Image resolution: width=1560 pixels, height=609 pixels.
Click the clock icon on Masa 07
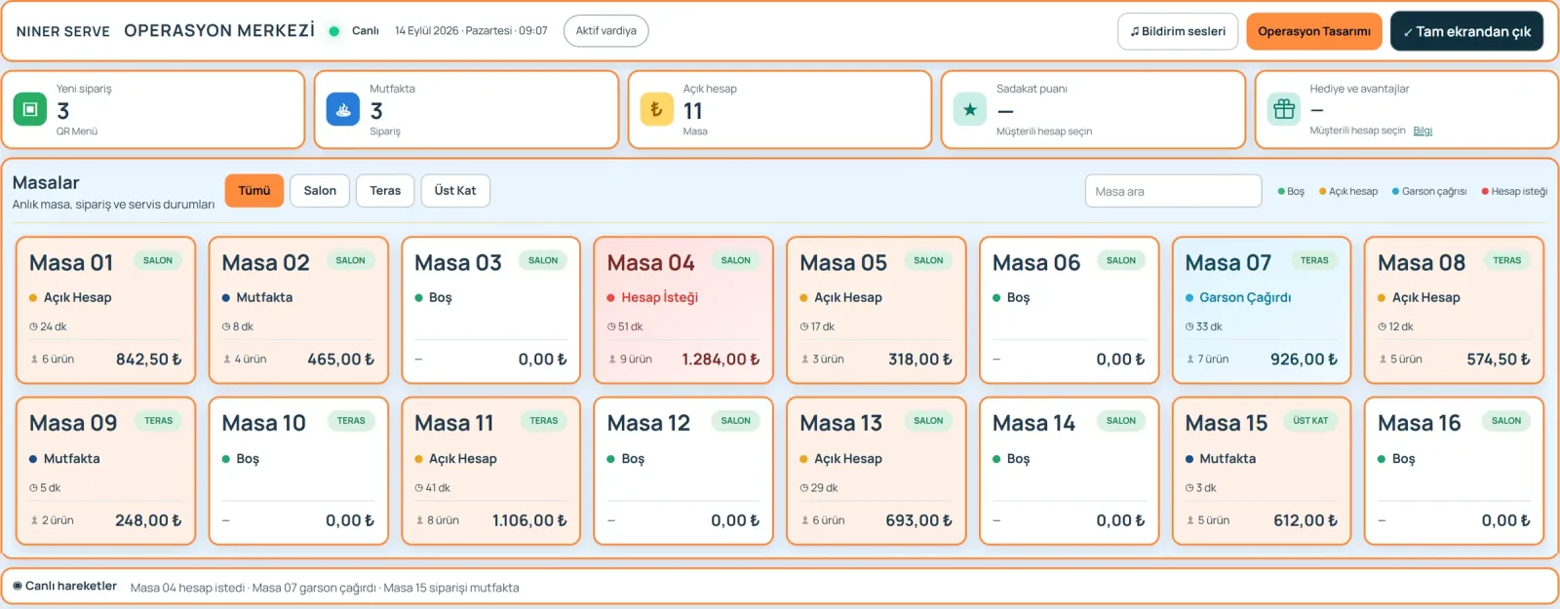click(x=1189, y=326)
